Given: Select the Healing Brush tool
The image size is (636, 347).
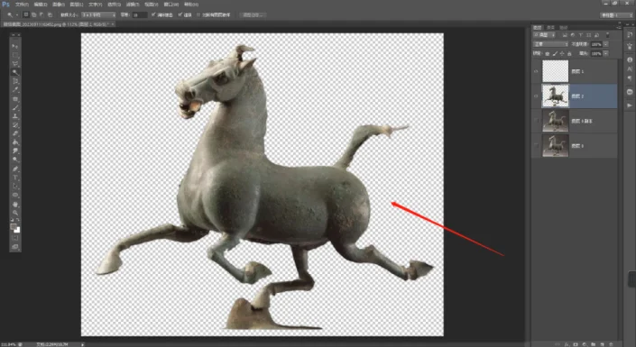Looking at the screenshot, I should tap(15, 99).
